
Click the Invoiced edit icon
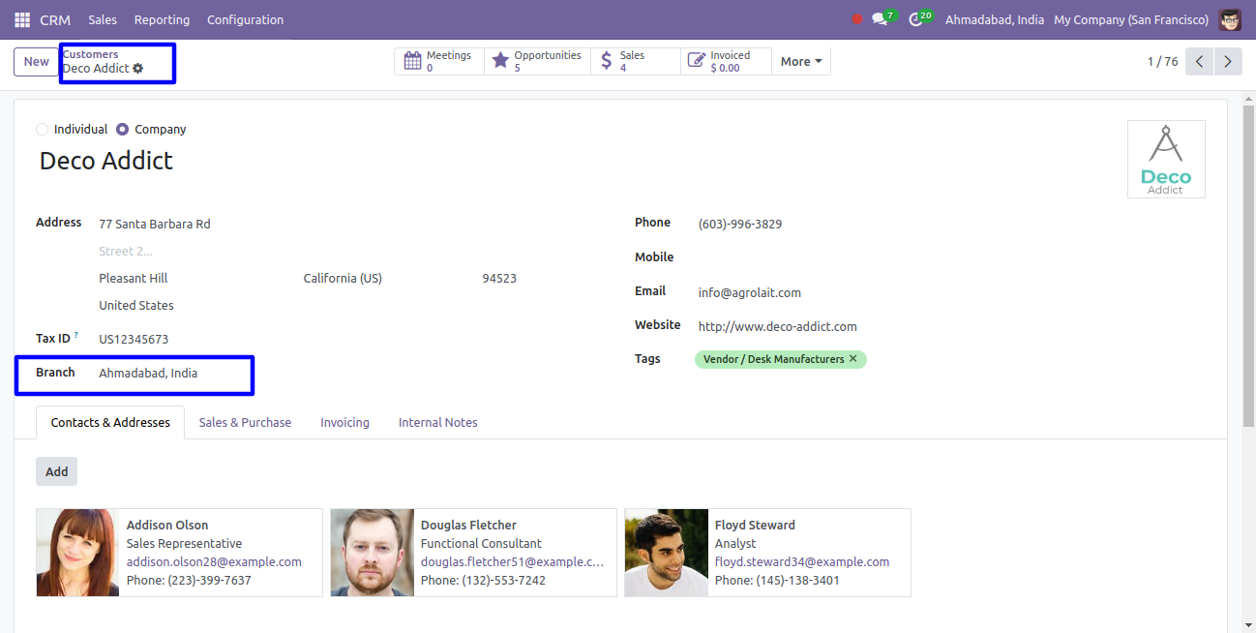[x=696, y=61]
